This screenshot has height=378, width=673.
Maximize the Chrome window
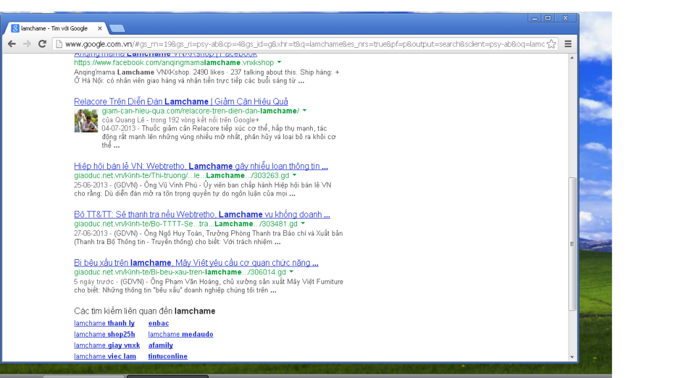click(547, 18)
